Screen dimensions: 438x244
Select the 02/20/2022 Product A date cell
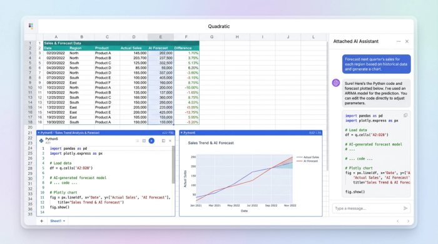(x=56, y=53)
